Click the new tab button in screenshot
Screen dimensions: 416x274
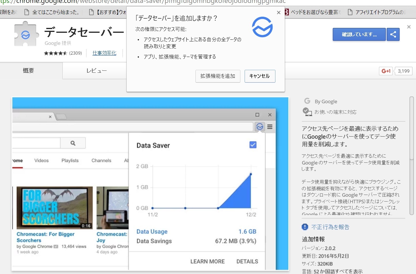(61, 116)
